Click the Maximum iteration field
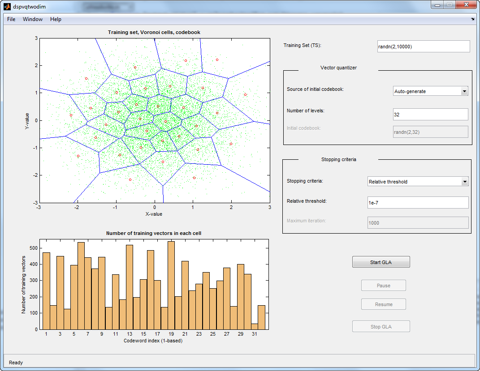The width and height of the screenshot is (480, 371). point(418,223)
